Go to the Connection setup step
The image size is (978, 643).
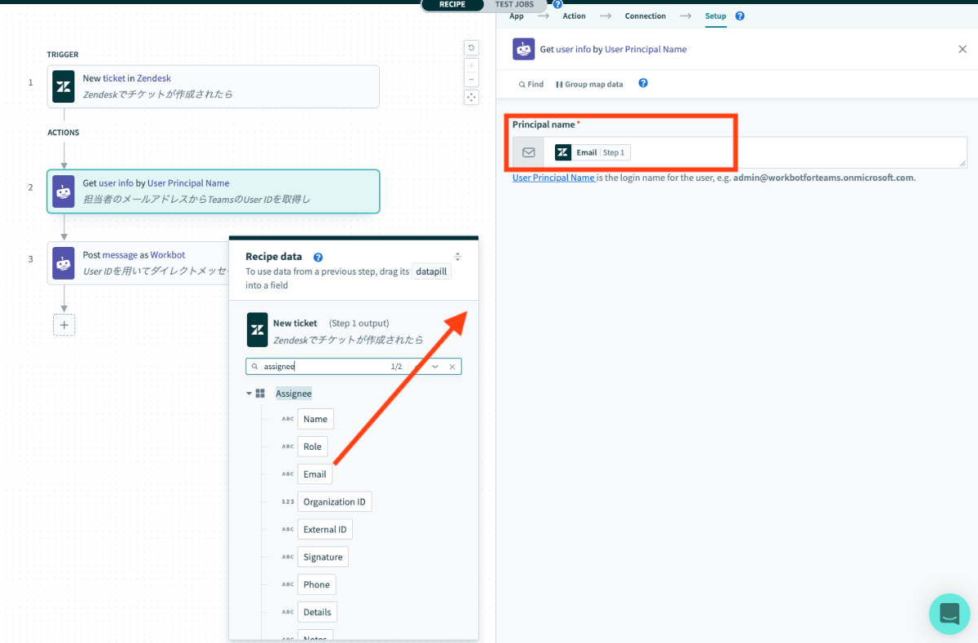click(645, 16)
